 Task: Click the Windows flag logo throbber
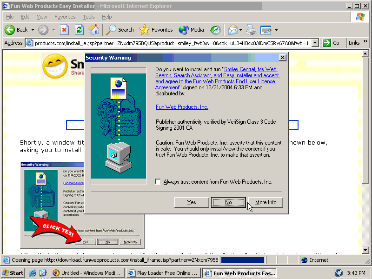[x=360, y=17]
